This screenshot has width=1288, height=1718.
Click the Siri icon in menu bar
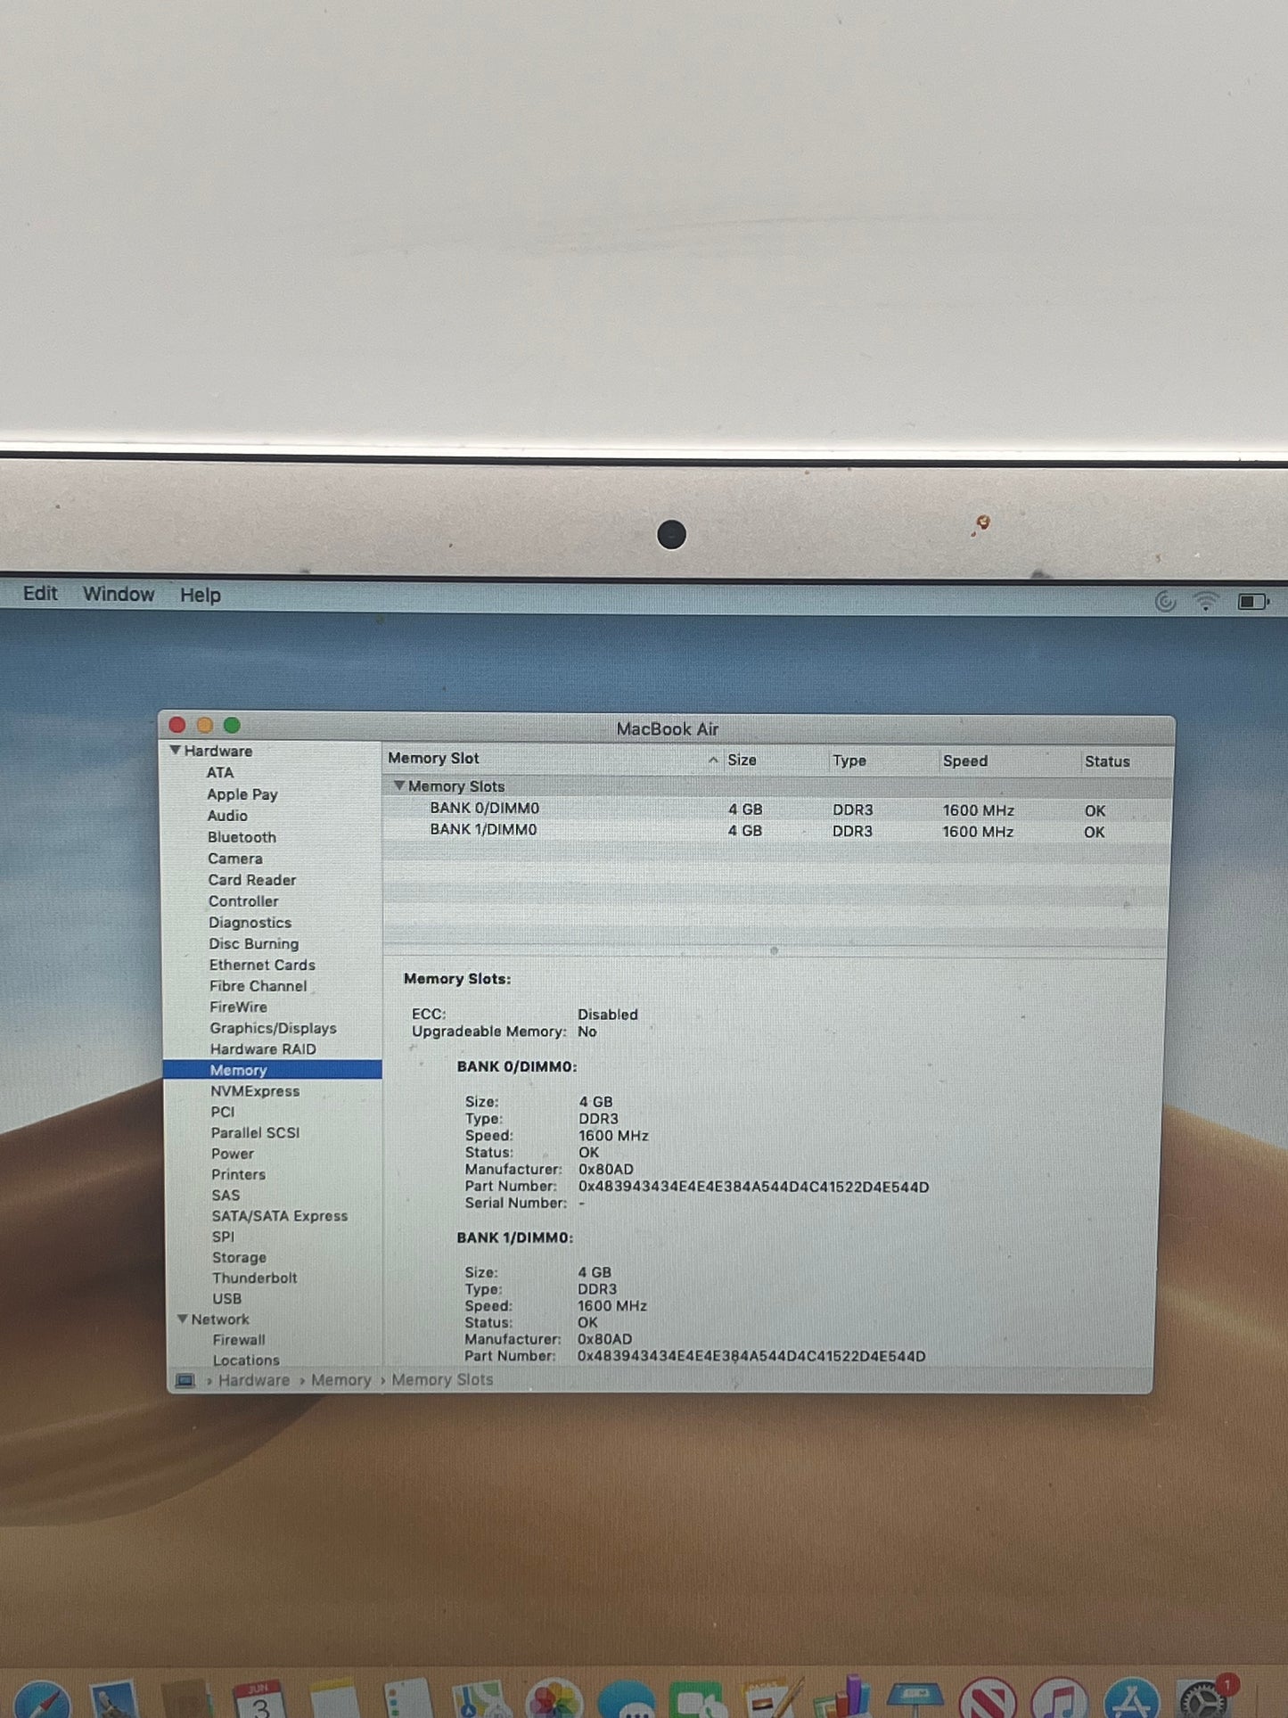pos(1165,602)
